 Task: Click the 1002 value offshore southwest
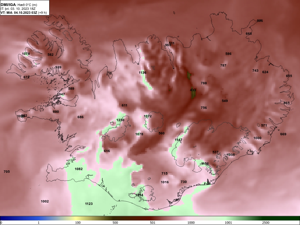coord(45,202)
